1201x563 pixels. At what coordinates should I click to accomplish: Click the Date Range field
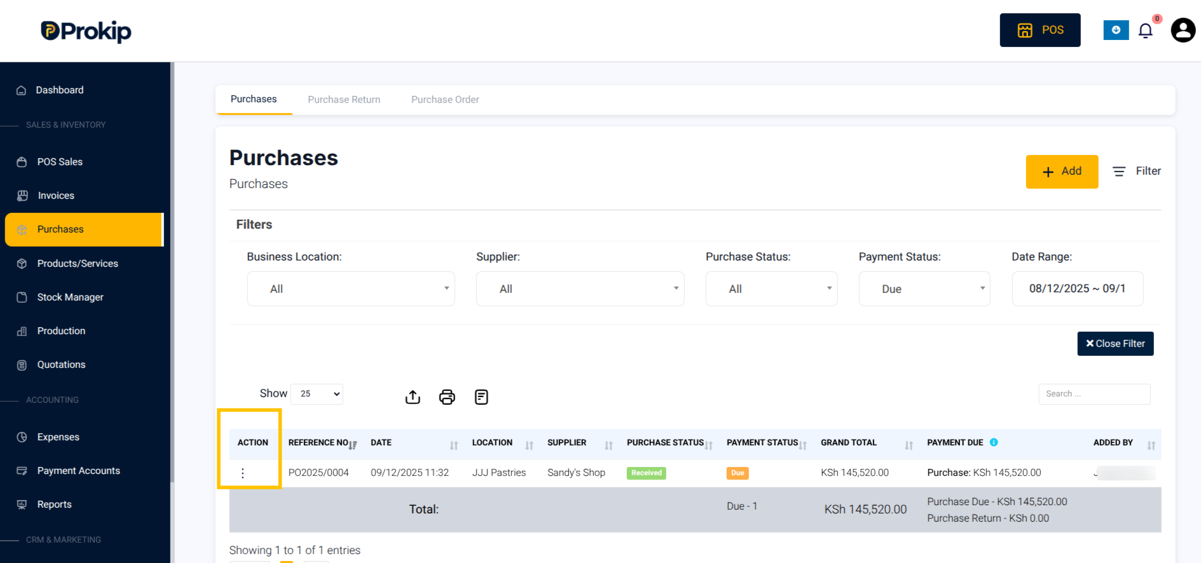point(1078,289)
